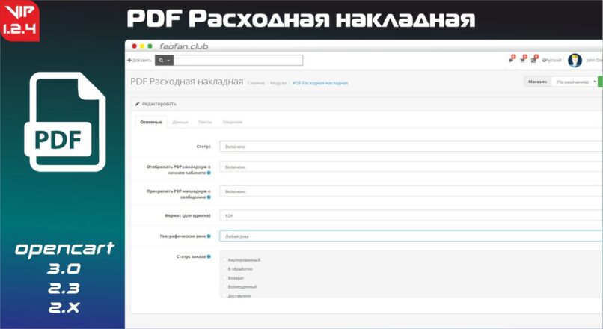Click the plus icon next to Добавить
Viewport: 603px width, 329px height.
coord(129,61)
